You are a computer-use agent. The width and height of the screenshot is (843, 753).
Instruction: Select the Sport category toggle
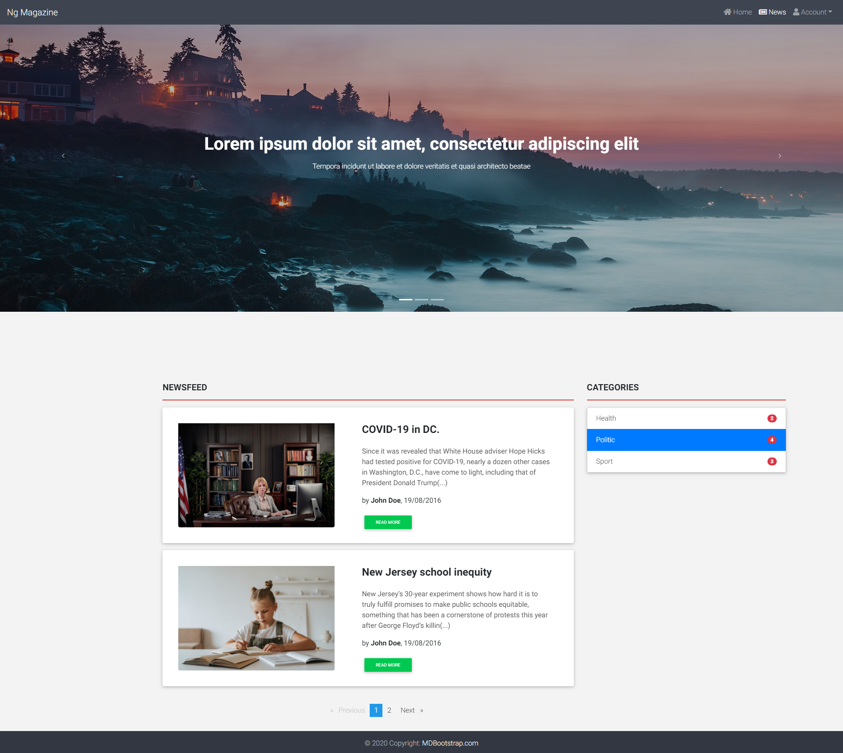(685, 461)
